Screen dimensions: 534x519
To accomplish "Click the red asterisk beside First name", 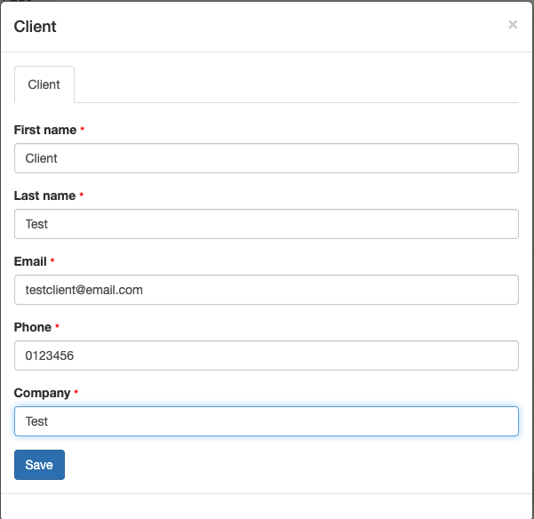I will click(83, 130).
